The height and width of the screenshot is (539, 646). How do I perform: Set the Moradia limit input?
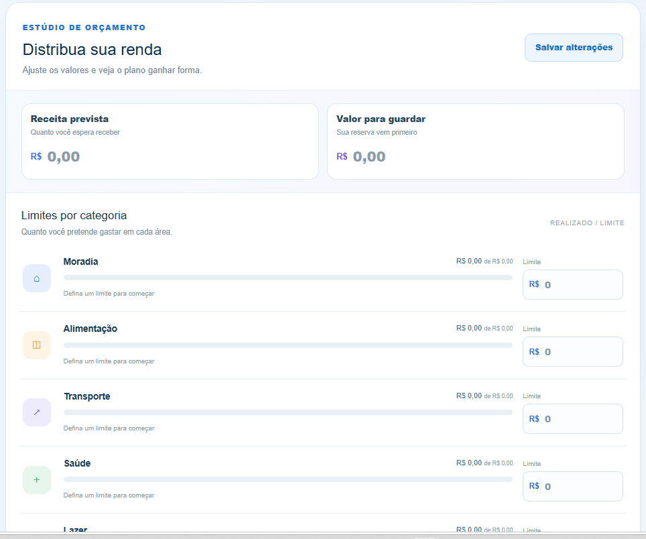coord(573,284)
